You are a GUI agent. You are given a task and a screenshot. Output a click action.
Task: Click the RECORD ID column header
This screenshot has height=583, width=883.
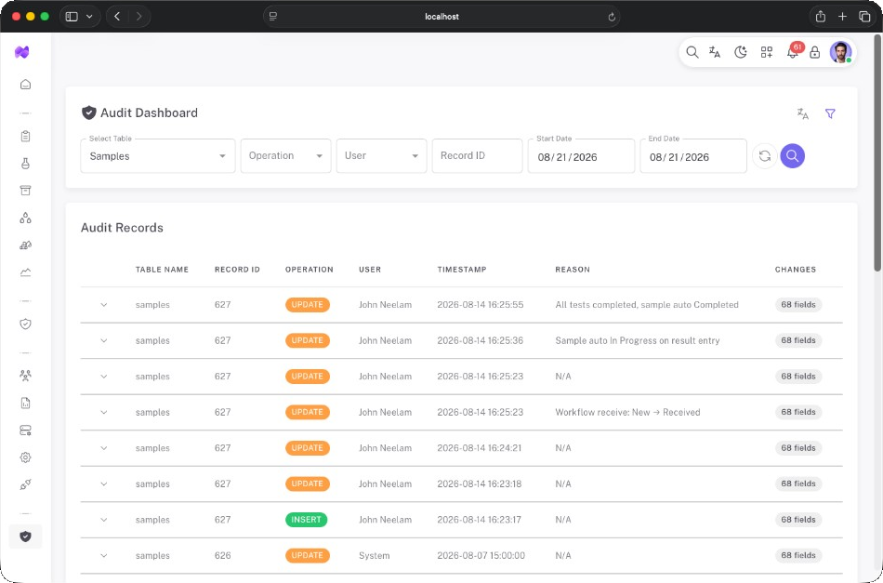tap(237, 270)
